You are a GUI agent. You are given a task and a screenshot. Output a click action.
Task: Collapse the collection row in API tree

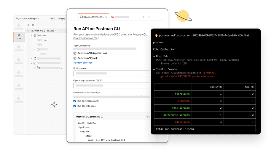(32, 63)
